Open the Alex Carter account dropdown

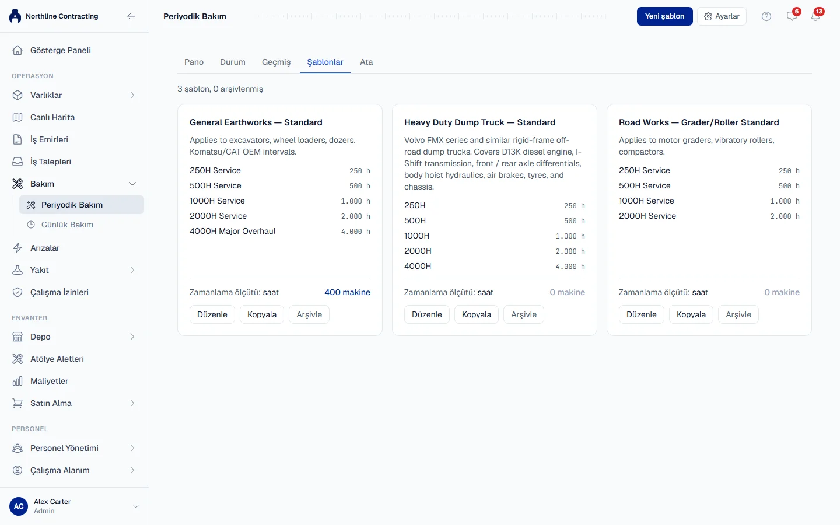point(136,506)
